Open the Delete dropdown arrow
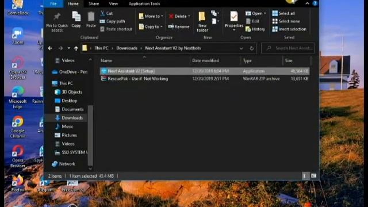The image size is (368, 207). (x=189, y=16)
